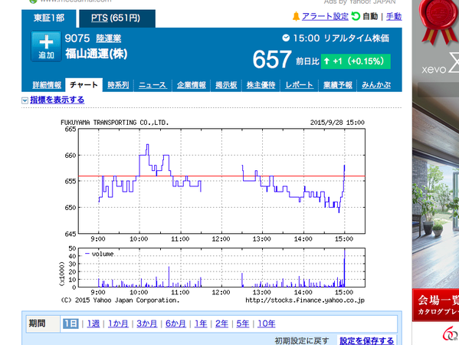The height and width of the screenshot is (345, 459).
Task: Open the 株主優待 tab
Action: [x=261, y=85]
